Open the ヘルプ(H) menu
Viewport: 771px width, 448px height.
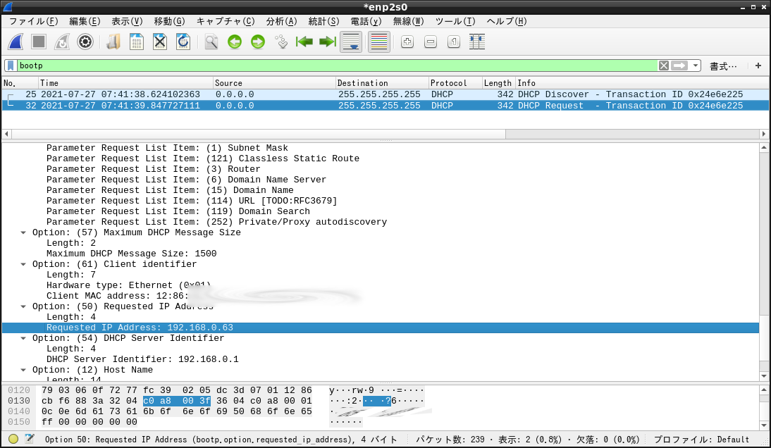(x=507, y=21)
